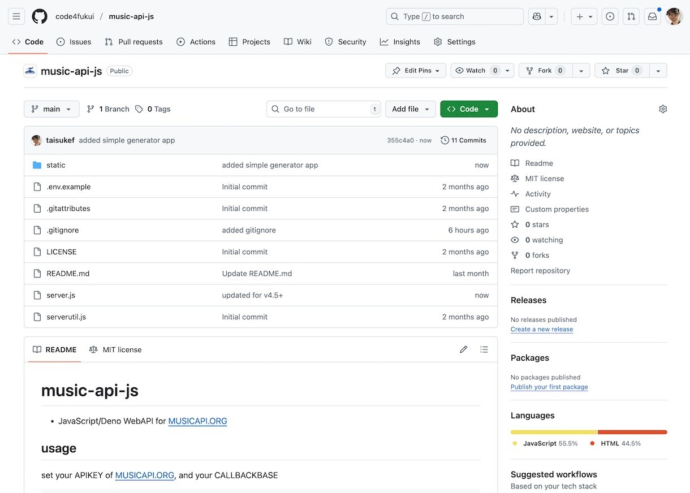Viewport: 690px width, 493px height.
Task: Select the README tab
Action: (55, 349)
